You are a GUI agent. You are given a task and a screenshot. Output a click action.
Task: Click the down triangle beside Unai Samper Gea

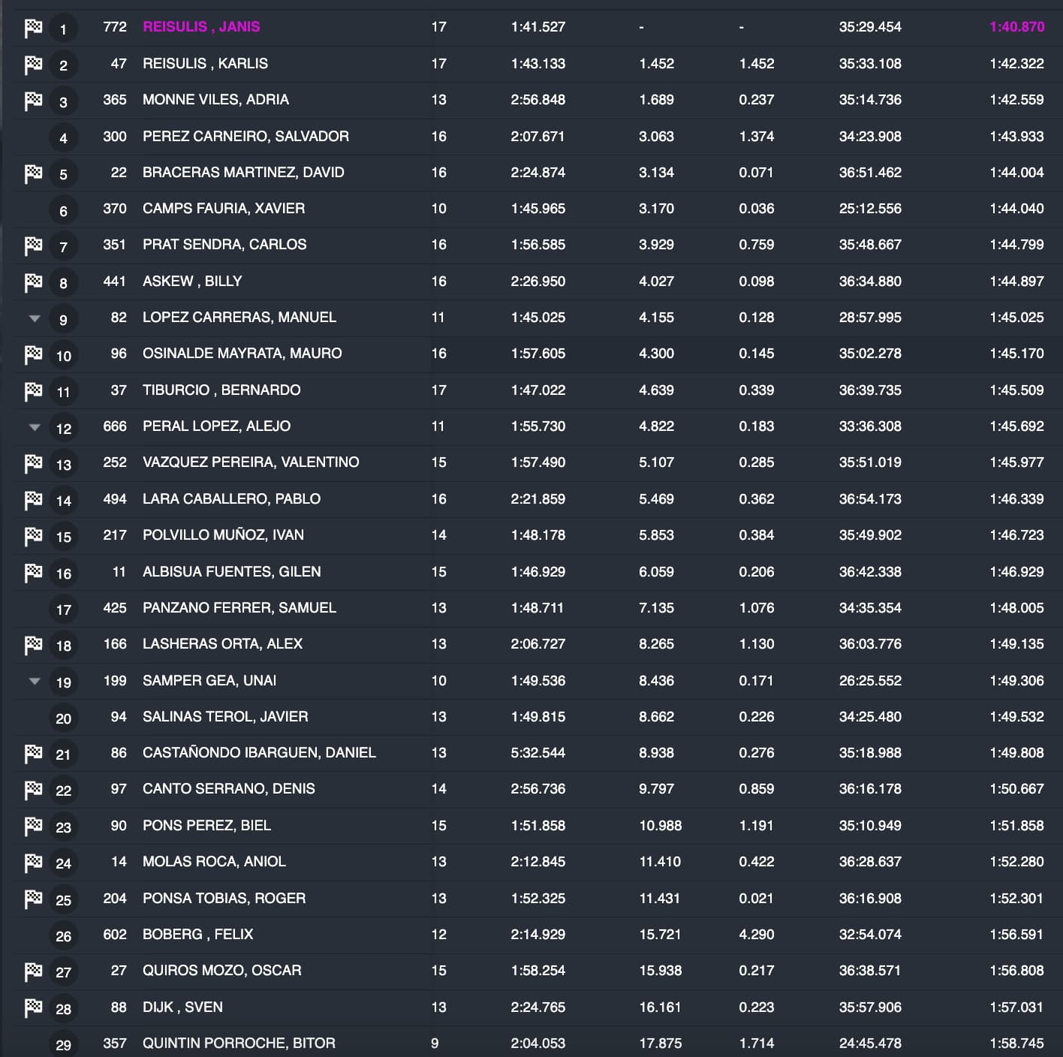point(35,682)
